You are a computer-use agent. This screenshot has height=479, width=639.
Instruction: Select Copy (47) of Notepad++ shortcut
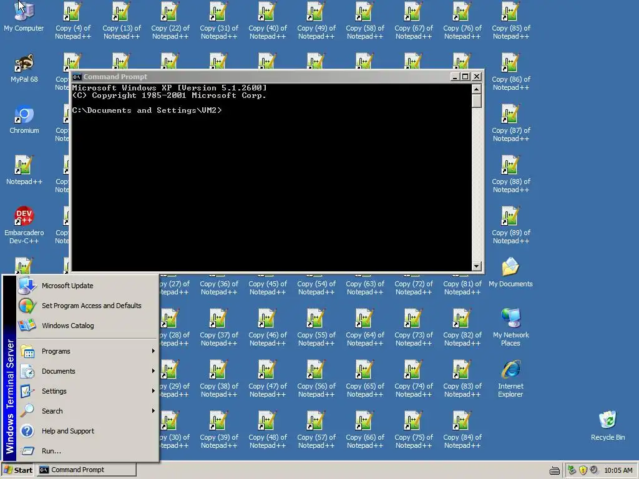(267, 379)
